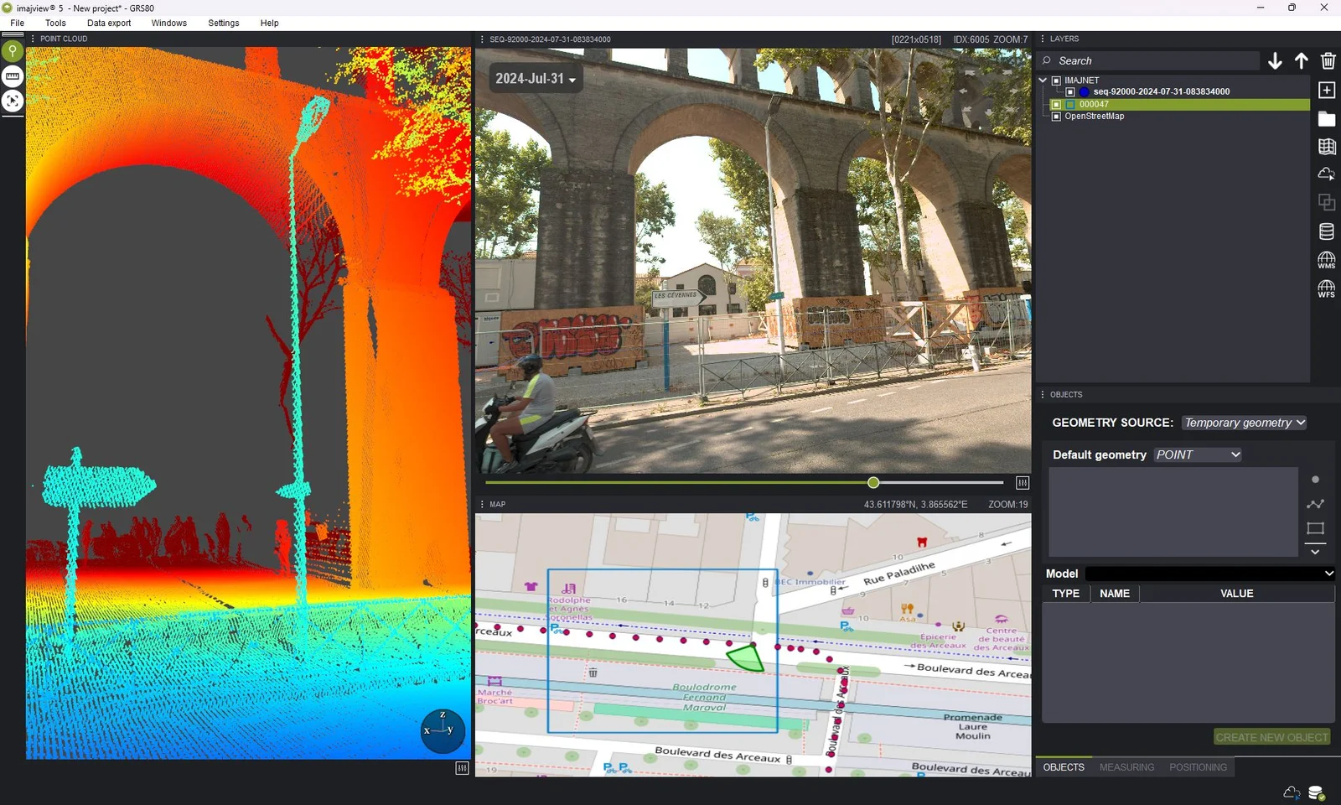Open the Settings menu
1341x805 pixels.
224,23
